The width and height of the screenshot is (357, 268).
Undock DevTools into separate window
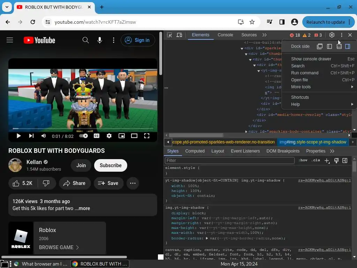coord(320,46)
